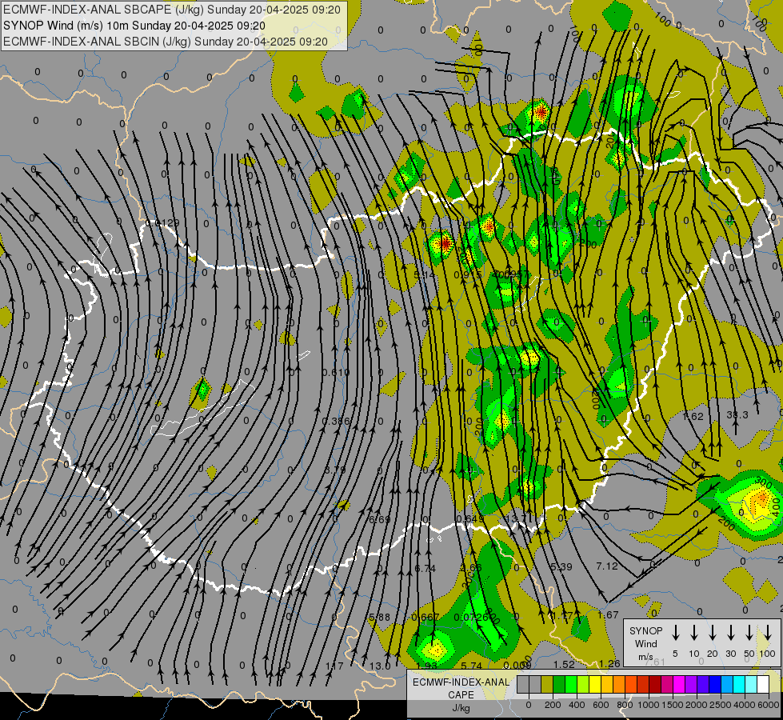Viewport: 783px width, 720px height.
Task: Click the 7.12 value on the map
Action: tap(607, 566)
